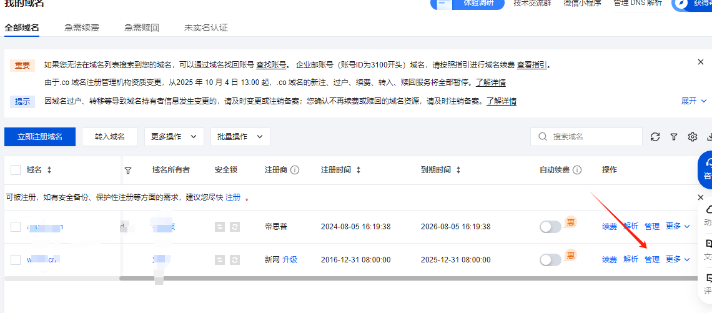
Task: Open the 更多操作 dropdown
Action: pos(174,137)
